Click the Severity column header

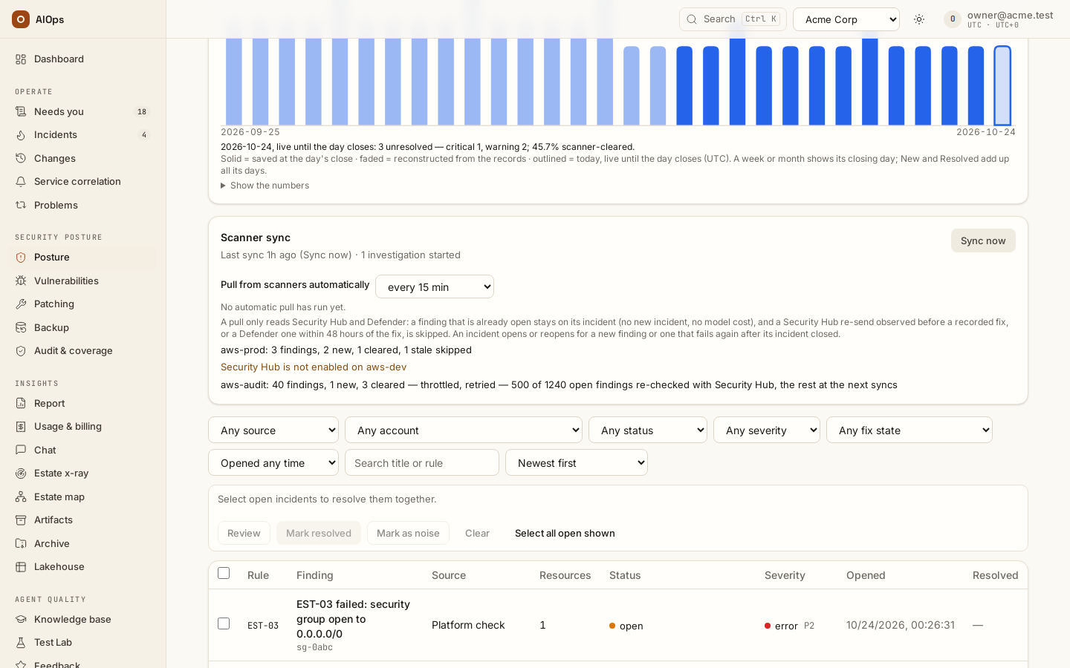pos(785,575)
